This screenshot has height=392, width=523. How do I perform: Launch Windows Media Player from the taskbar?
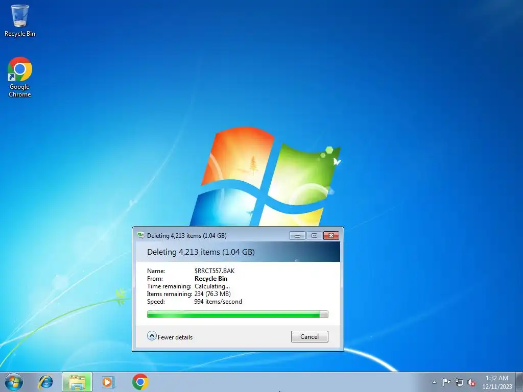(x=108, y=382)
